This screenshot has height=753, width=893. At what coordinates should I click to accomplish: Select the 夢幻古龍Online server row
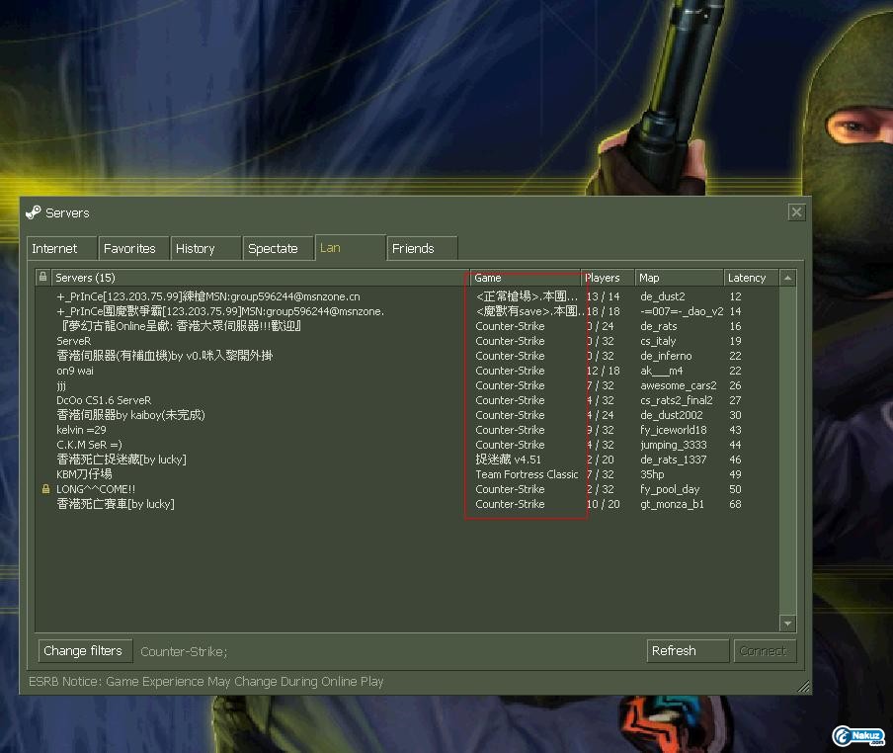click(181, 326)
